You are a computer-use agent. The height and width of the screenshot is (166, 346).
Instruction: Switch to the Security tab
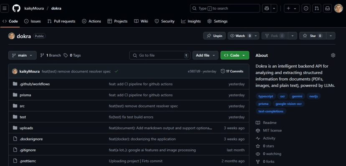[165, 21]
